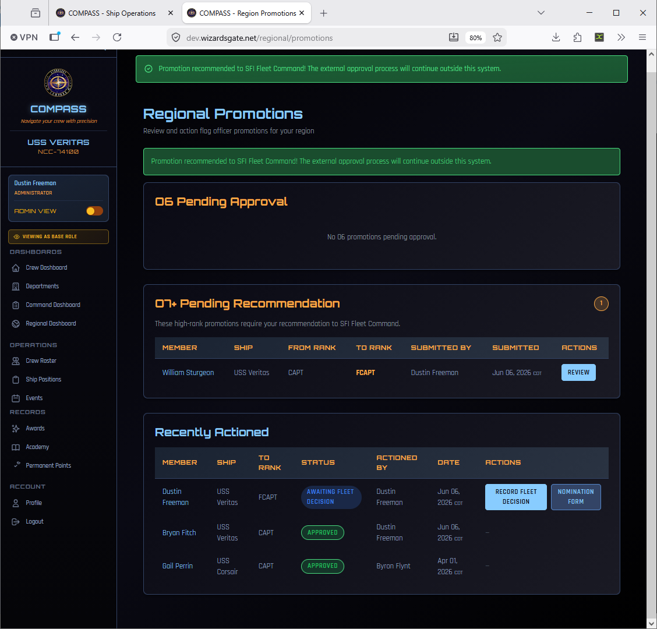Click Record Fleet Decision button
The width and height of the screenshot is (657, 629).
tap(516, 497)
